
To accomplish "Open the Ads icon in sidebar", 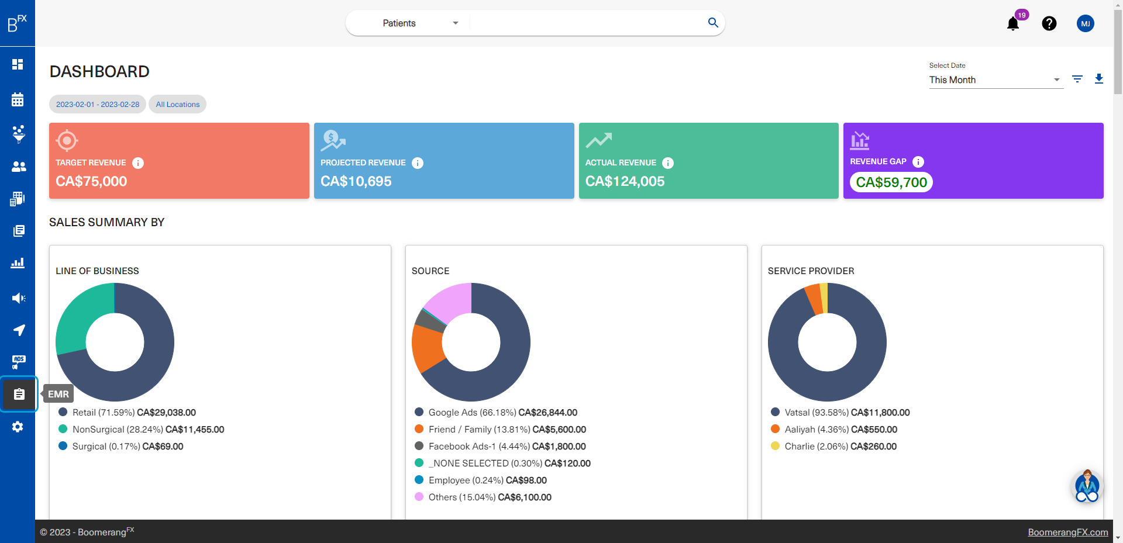I will (x=19, y=362).
